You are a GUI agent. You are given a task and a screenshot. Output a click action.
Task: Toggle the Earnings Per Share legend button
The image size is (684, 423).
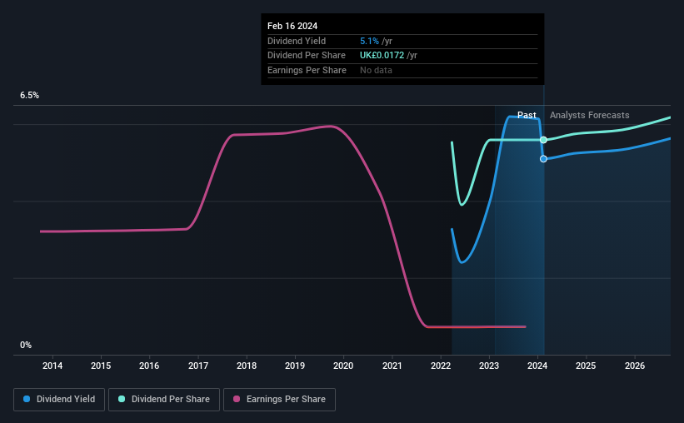pyautogui.click(x=279, y=400)
